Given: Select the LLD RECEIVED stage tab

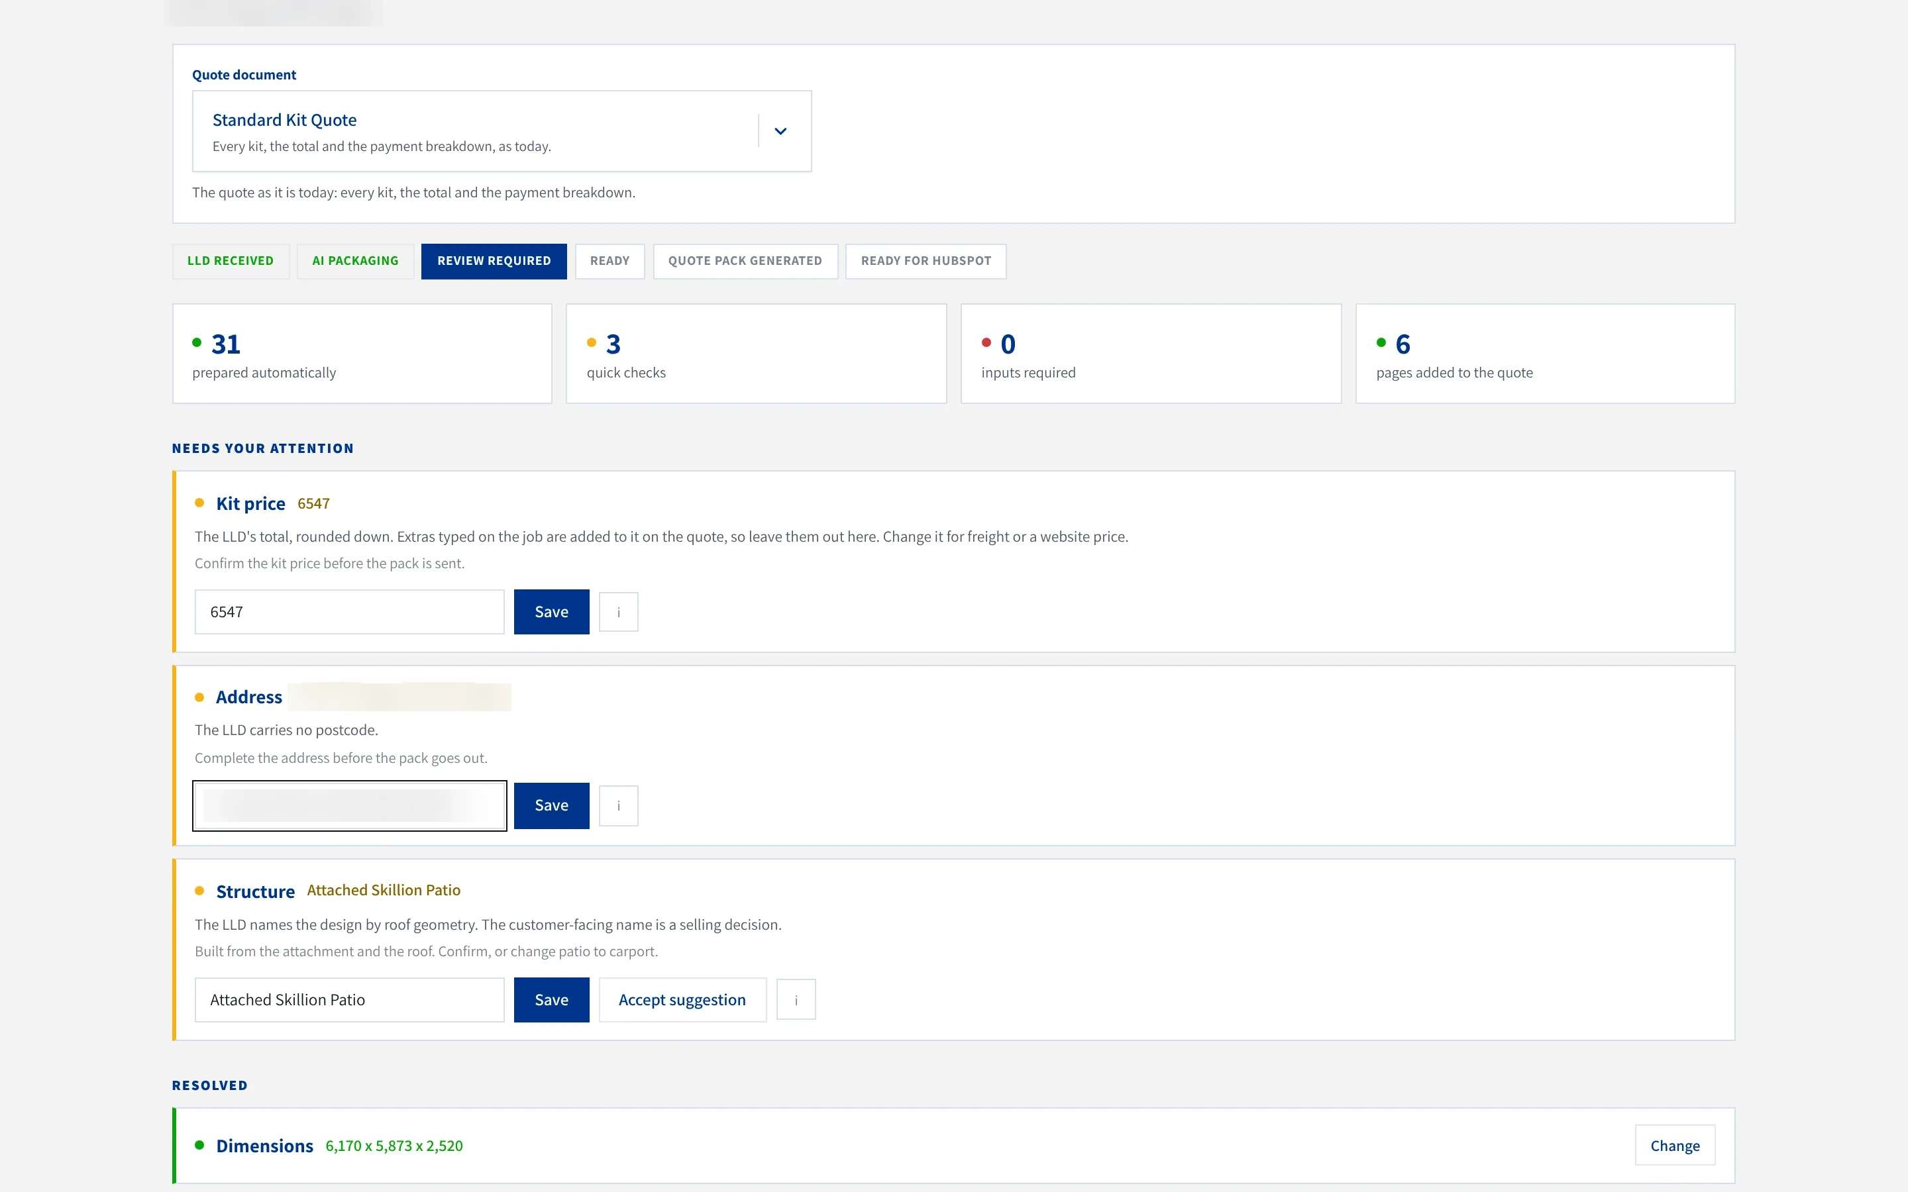Looking at the screenshot, I should point(231,261).
